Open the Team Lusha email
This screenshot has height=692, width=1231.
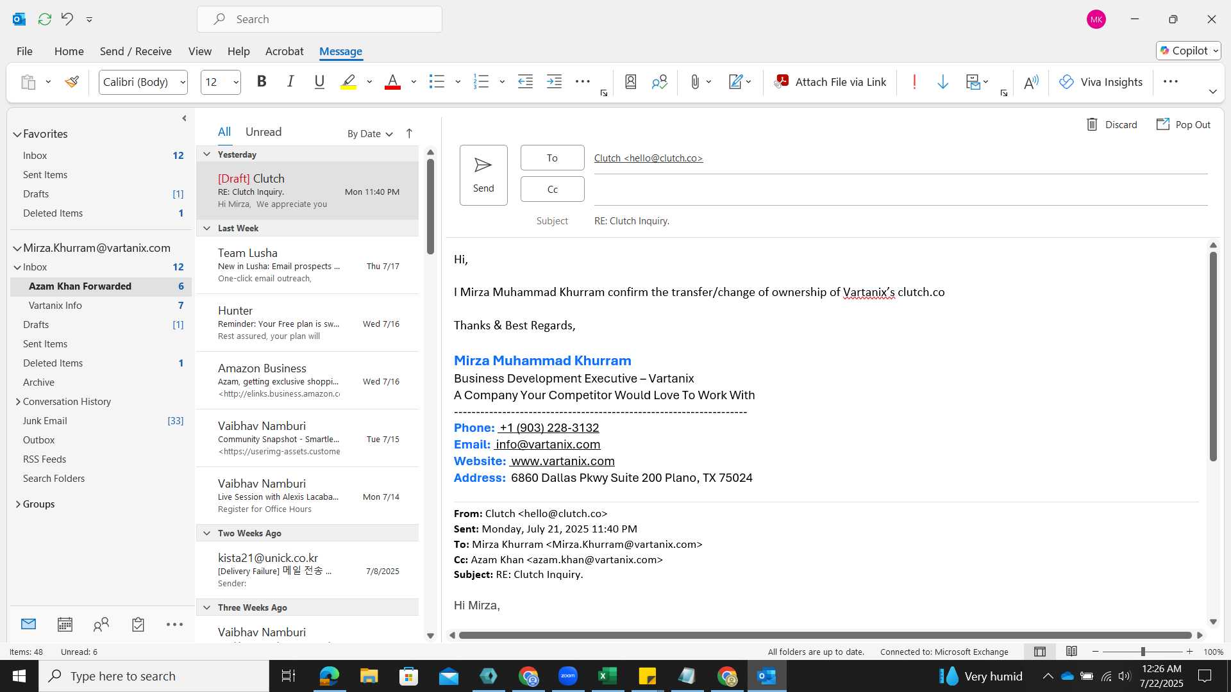[x=308, y=265]
